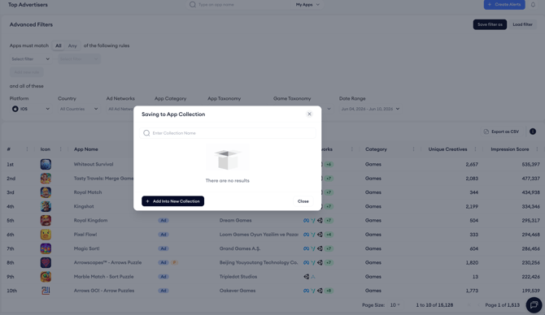
Task: Open the Date Range dropdown
Action: tap(370, 109)
